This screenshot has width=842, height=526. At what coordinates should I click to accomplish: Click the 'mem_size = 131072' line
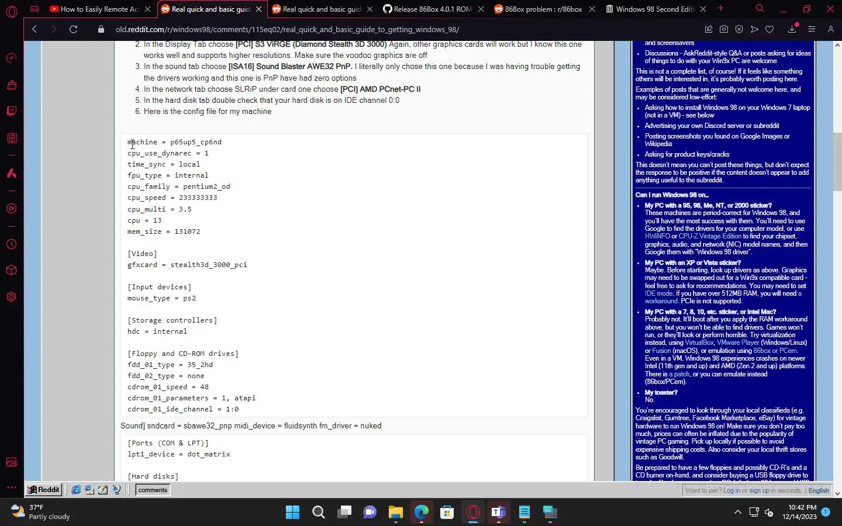(164, 231)
